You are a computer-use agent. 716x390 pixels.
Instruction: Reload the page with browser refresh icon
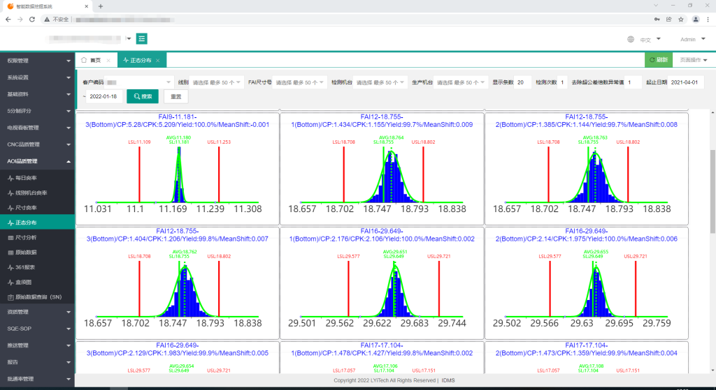(x=35, y=19)
